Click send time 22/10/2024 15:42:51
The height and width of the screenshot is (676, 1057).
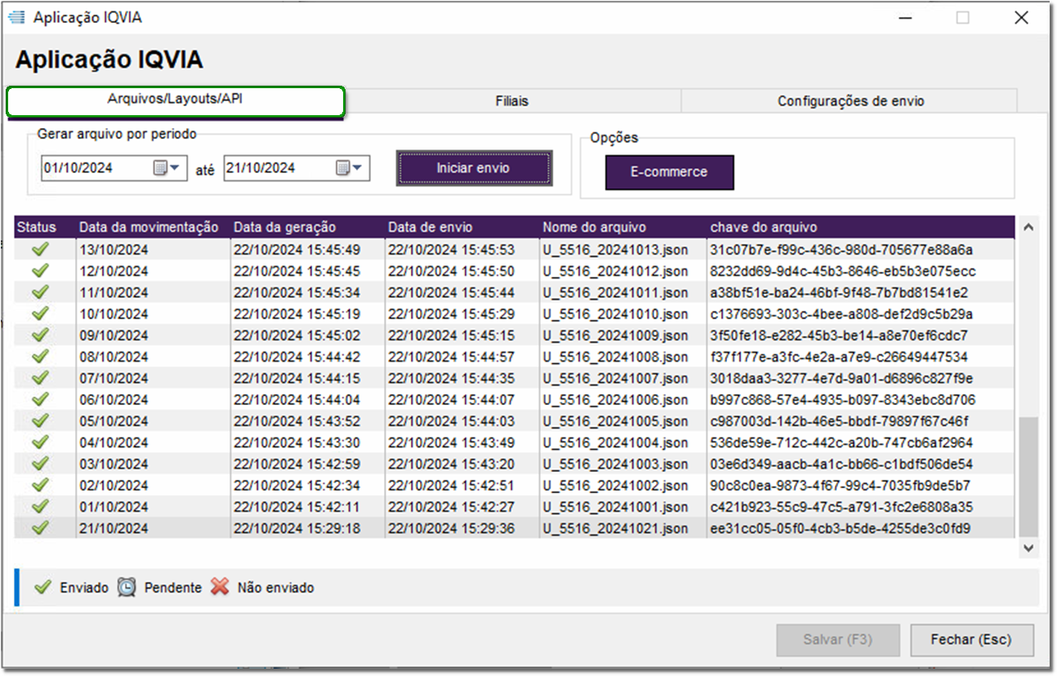coord(451,485)
